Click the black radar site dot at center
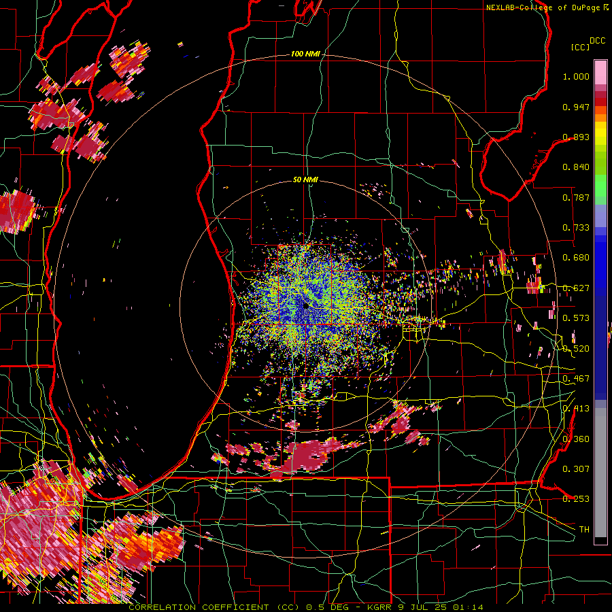The width and height of the screenshot is (612, 612). coord(306,305)
